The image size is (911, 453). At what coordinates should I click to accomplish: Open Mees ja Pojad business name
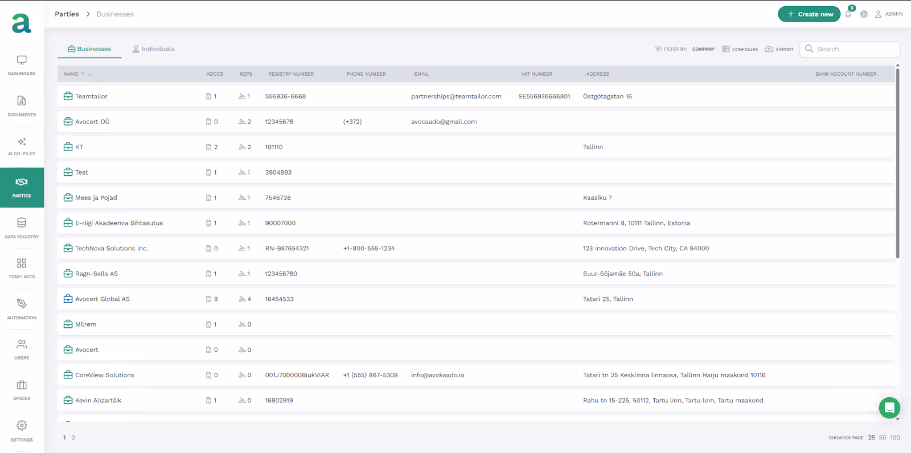point(96,198)
